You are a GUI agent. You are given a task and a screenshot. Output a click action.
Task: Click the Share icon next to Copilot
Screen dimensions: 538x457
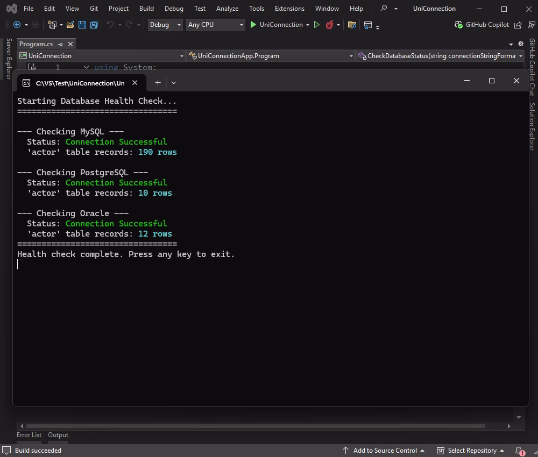(518, 25)
